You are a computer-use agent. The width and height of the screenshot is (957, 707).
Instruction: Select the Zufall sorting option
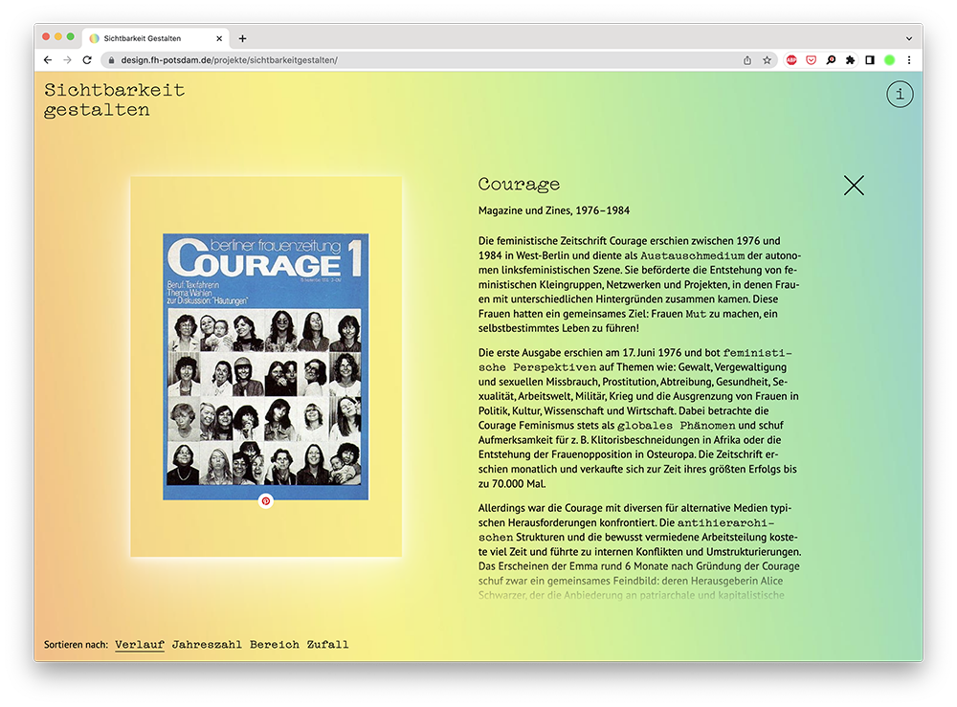(327, 645)
